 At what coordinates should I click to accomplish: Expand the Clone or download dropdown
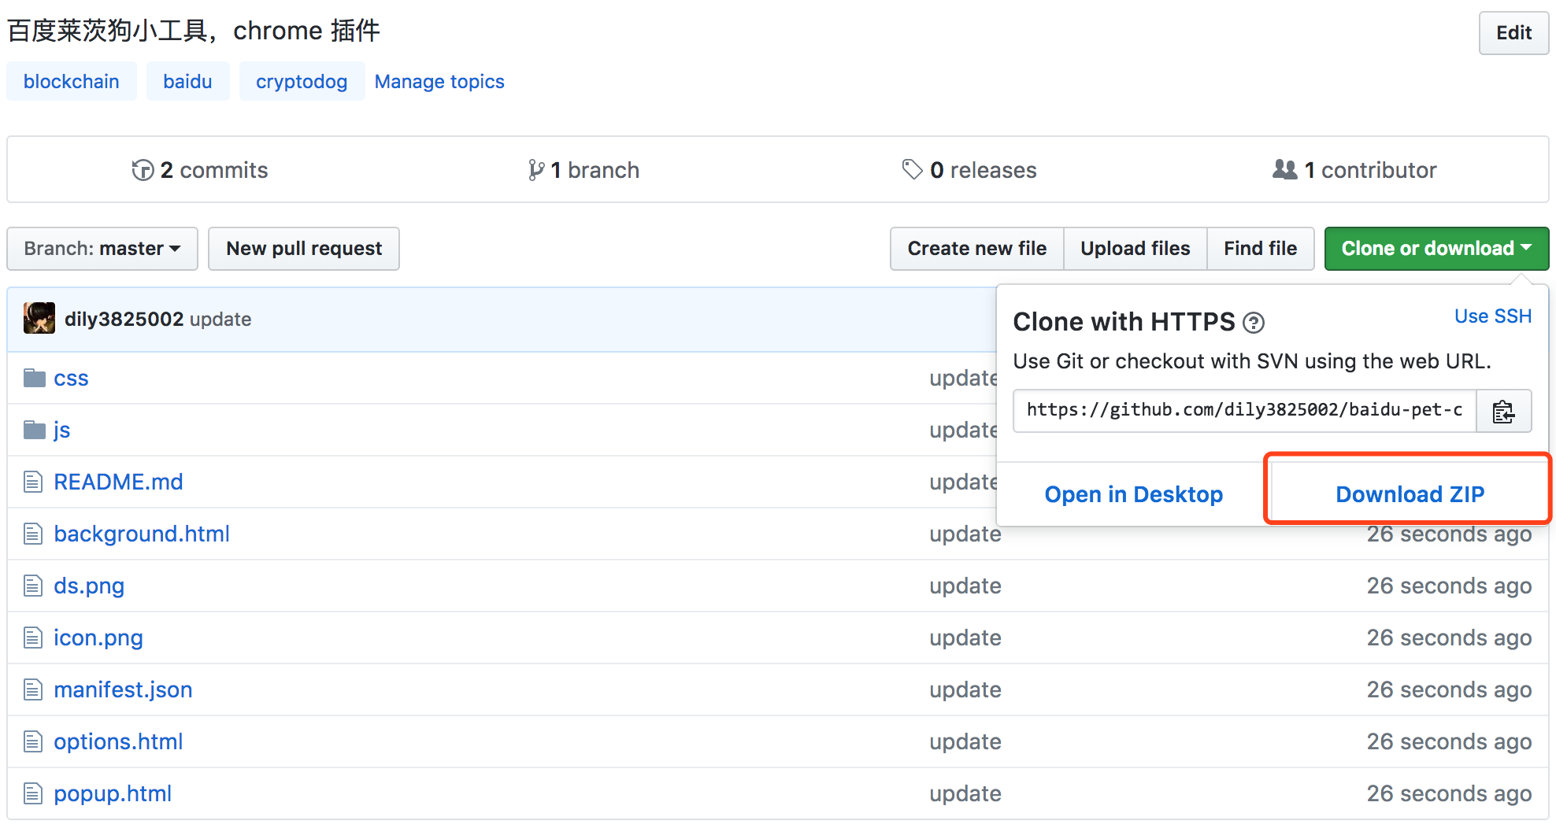click(1436, 249)
